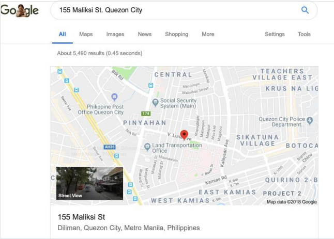Image resolution: width=334 pixels, height=239 pixels.
Task: Select the red location pin marker
Action: 184,135
